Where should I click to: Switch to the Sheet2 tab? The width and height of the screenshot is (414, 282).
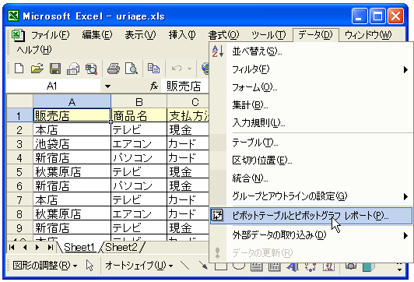click(x=121, y=248)
